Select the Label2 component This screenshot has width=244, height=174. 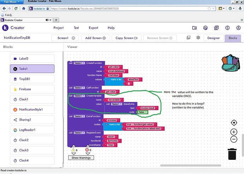tap(32, 58)
